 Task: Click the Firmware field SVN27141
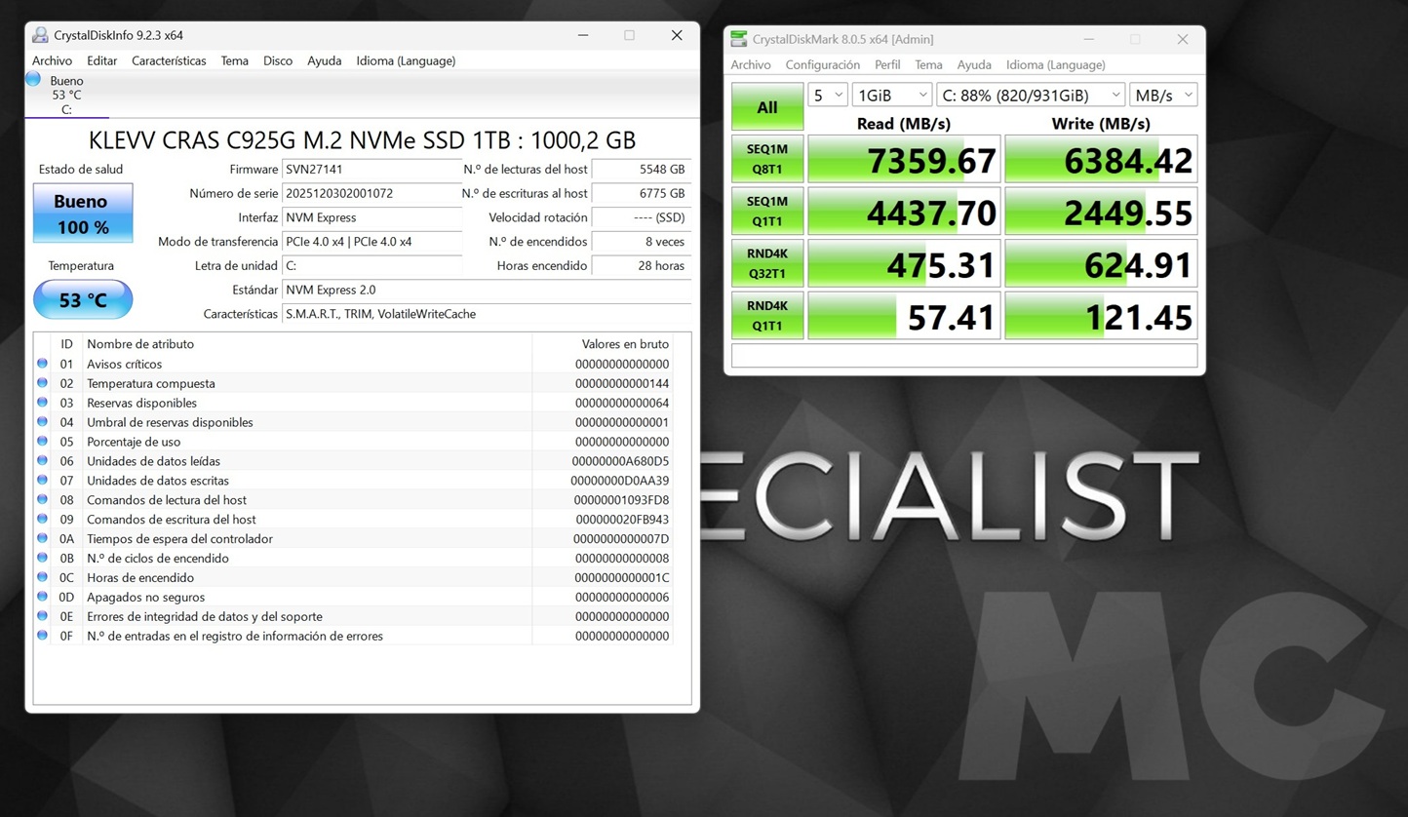point(372,170)
